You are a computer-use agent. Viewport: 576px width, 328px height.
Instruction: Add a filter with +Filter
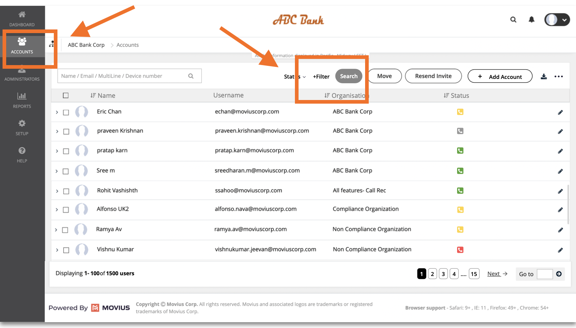321,77
